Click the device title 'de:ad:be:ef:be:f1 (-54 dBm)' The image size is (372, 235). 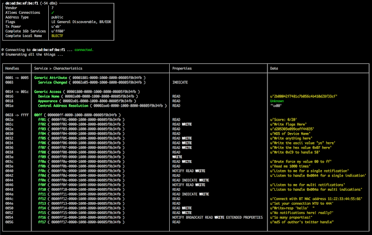31,3
